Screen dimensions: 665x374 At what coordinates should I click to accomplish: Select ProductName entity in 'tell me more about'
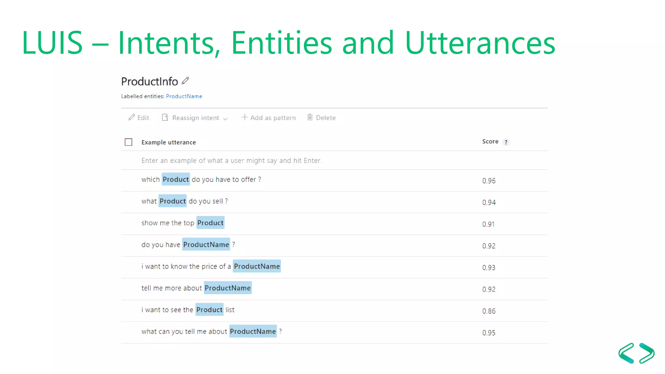[x=228, y=288]
